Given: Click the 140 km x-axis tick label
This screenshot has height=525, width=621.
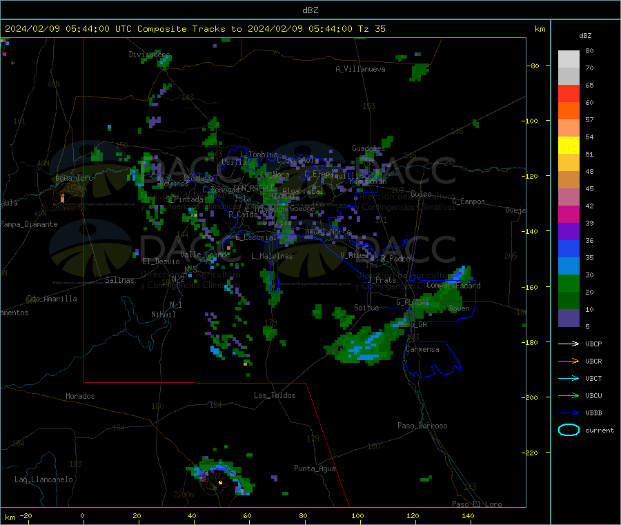Looking at the screenshot, I should tap(468, 515).
